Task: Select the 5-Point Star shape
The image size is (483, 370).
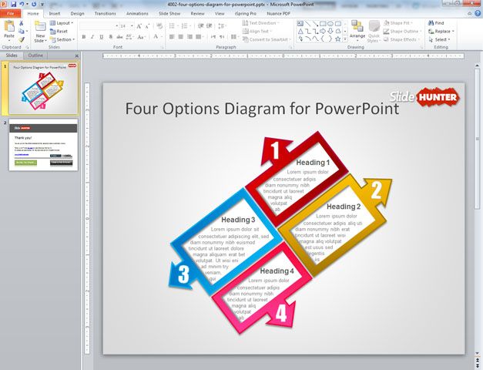Action: (x=338, y=39)
